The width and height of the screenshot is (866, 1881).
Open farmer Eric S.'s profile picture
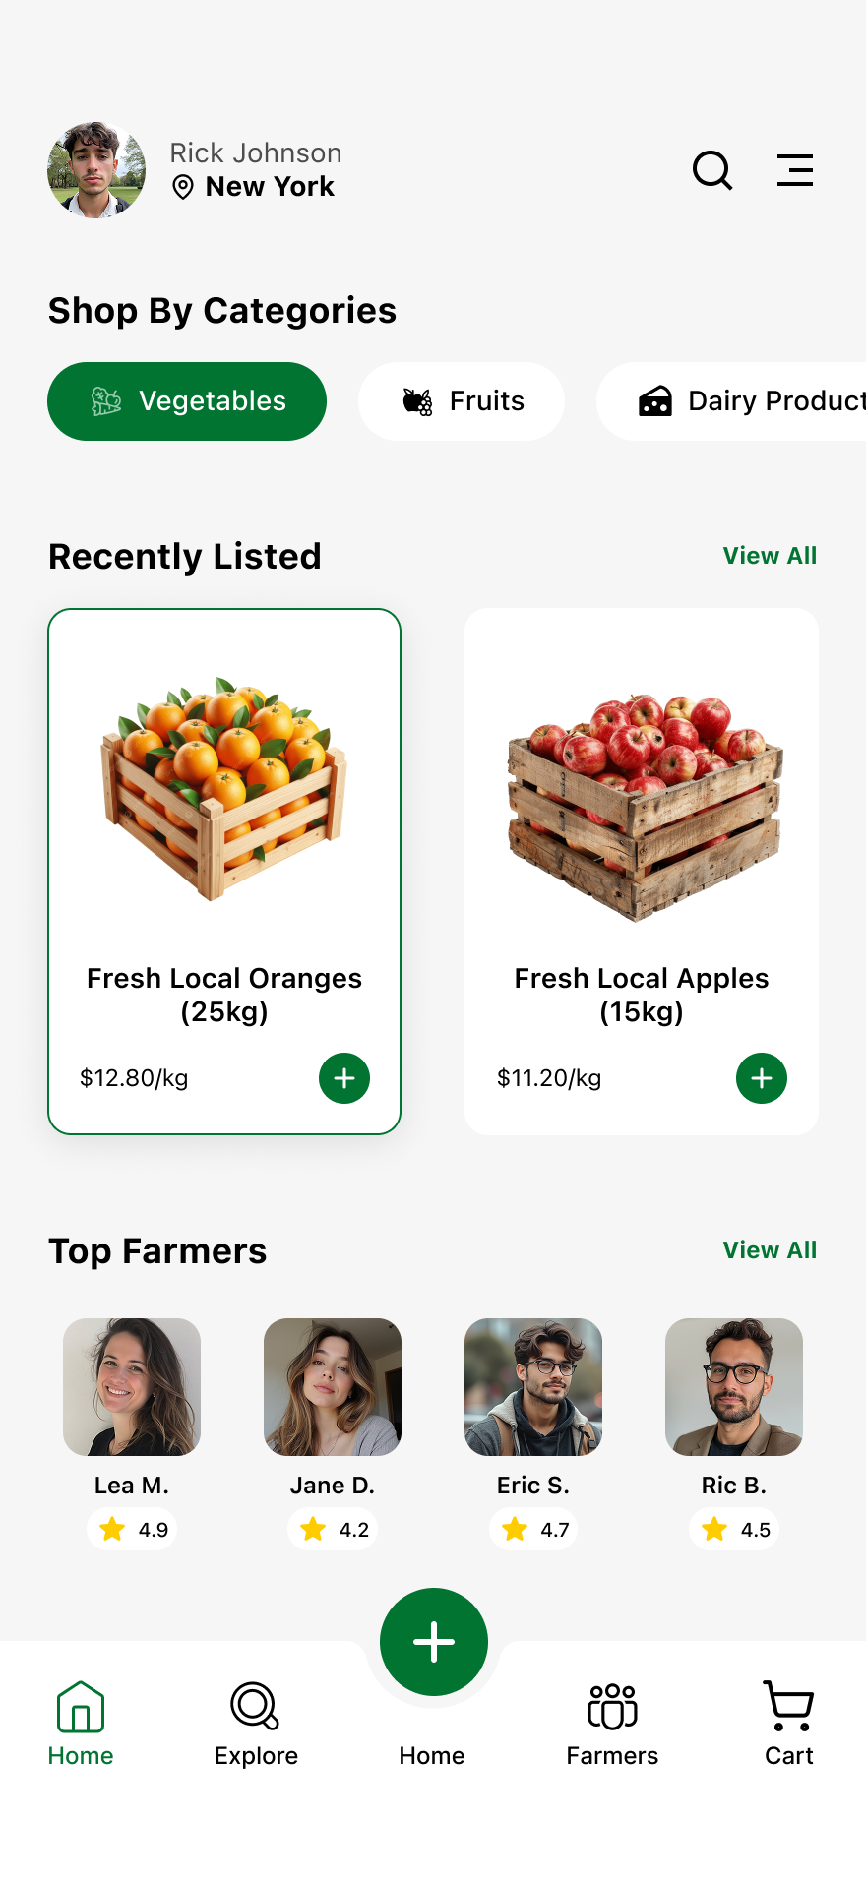[533, 1387]
